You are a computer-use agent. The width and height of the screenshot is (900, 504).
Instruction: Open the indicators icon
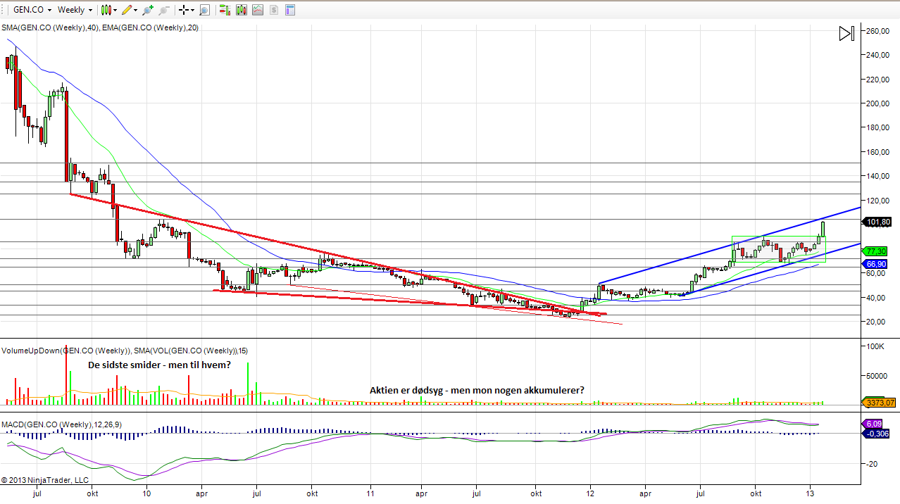[x=257, y=10]
